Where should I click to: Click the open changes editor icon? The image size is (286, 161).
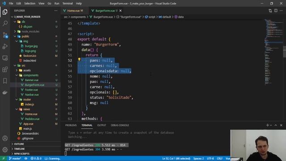coord(270,11)
